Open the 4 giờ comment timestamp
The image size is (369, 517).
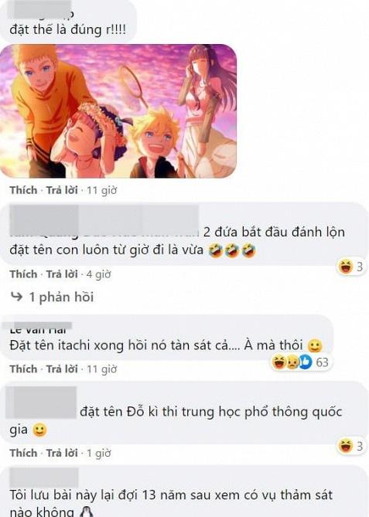99,274
